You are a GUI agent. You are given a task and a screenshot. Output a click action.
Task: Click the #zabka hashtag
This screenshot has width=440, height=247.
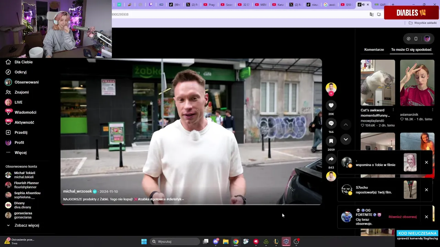143,199
